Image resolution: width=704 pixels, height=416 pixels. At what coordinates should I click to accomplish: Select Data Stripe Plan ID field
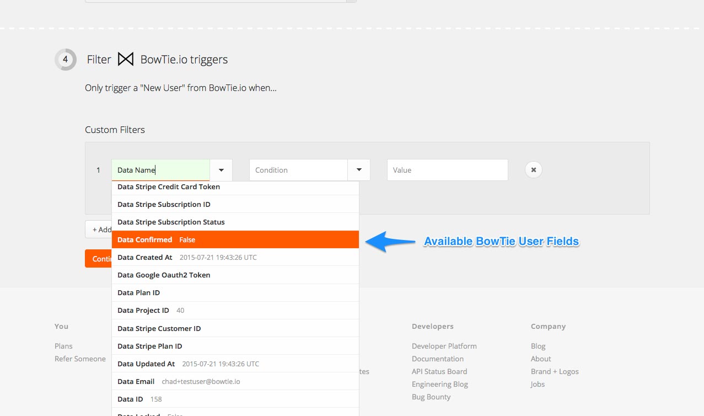235,346
